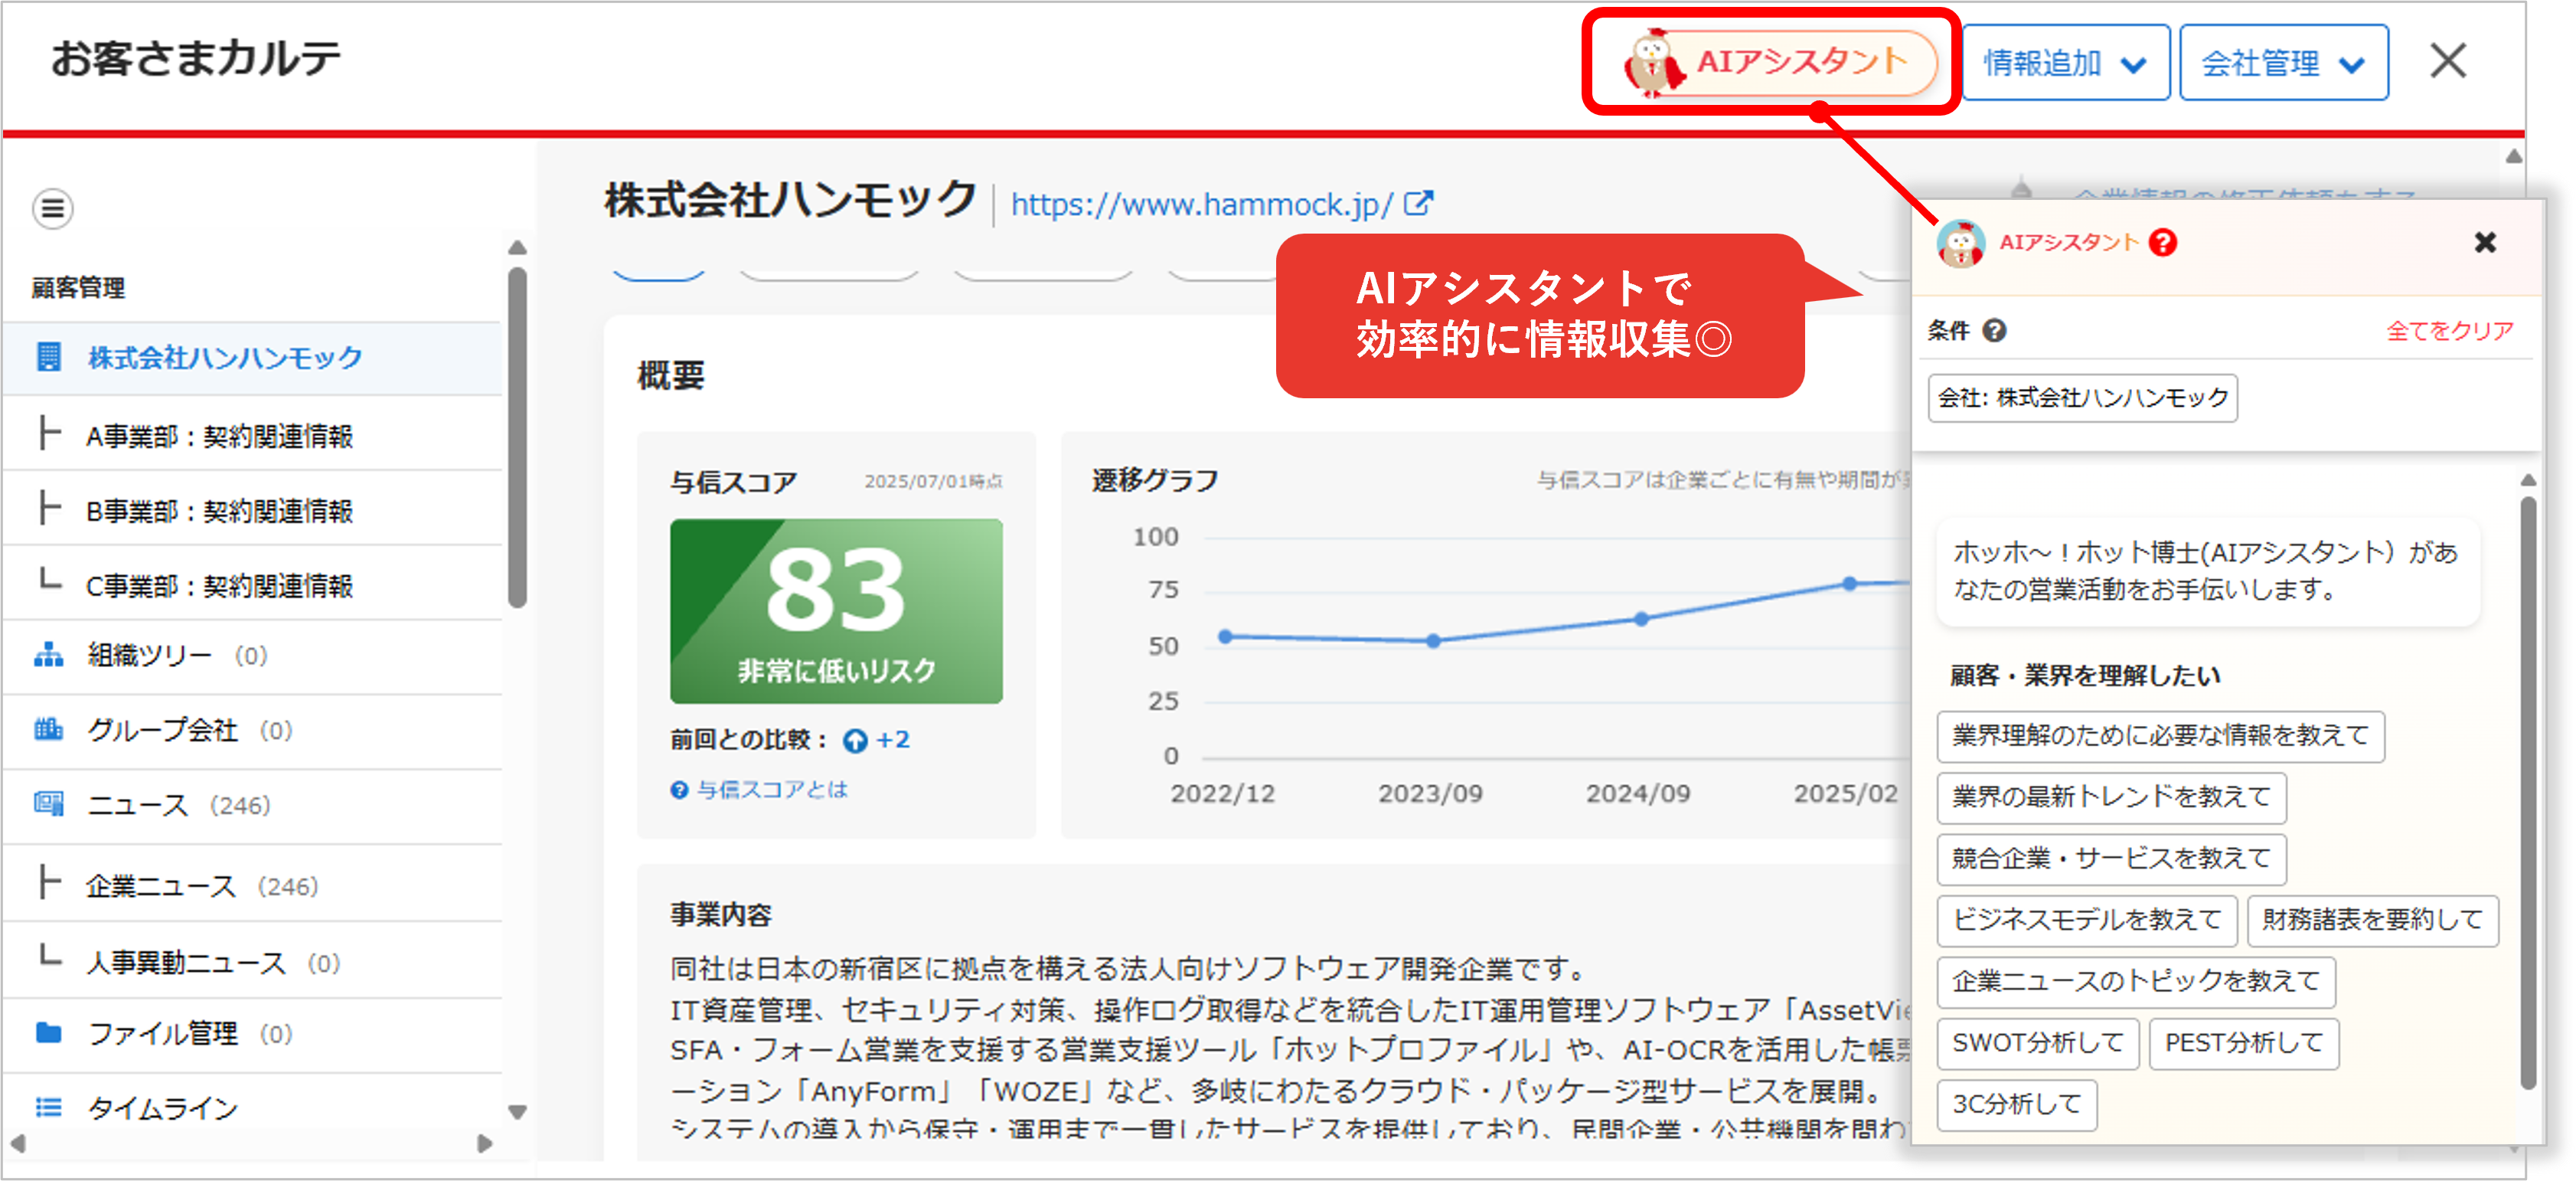Click 与信スコアとは help link
Image resolution: width=2576 pixels, height=1181 pixels.
[x=771, y=790]
